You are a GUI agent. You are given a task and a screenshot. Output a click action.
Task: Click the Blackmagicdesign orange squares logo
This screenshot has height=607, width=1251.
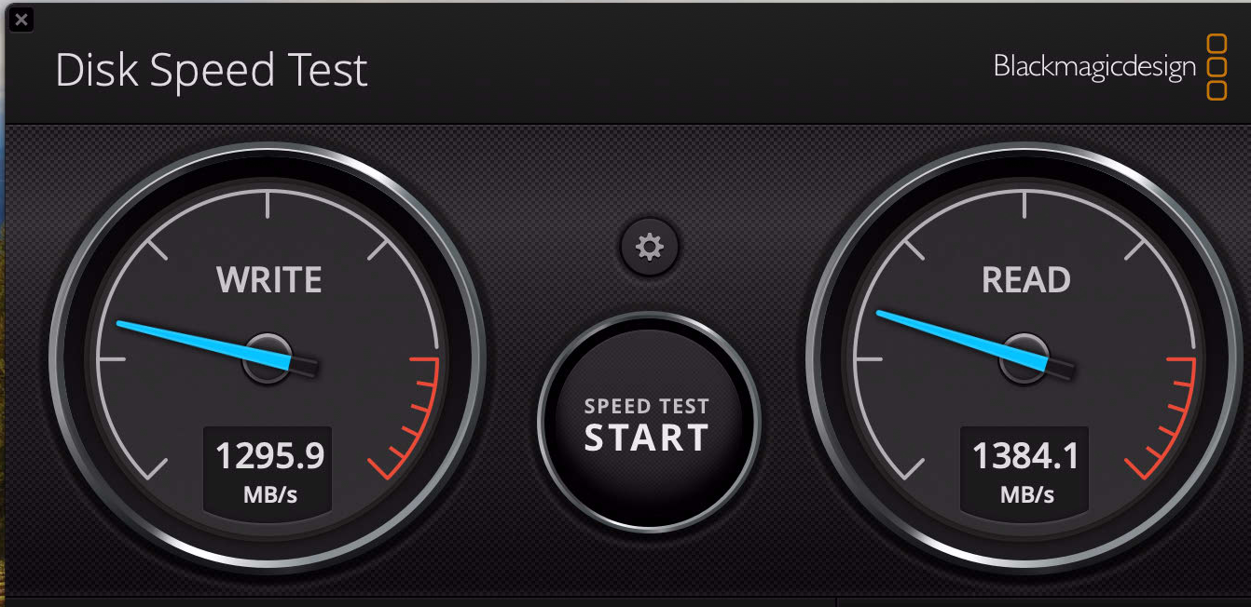(1217, 67)
